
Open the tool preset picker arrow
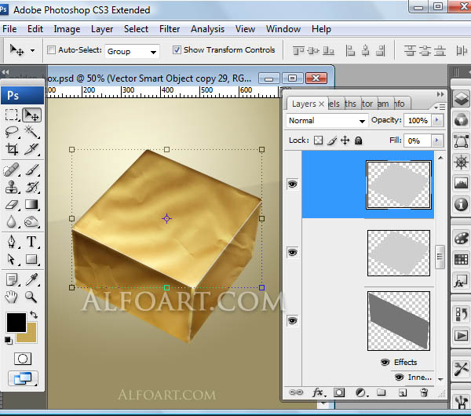point(32,50)
